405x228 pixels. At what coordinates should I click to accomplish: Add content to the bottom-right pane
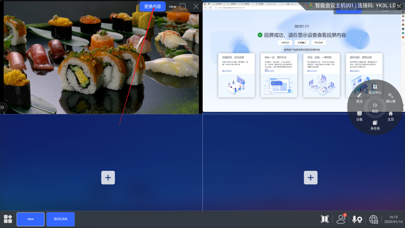[x=310, y=178]
